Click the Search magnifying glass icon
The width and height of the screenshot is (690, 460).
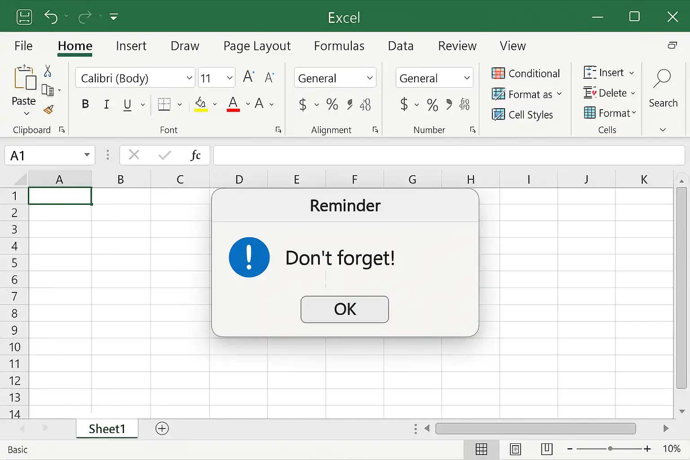pyautogui.click(x=662, y=79)
